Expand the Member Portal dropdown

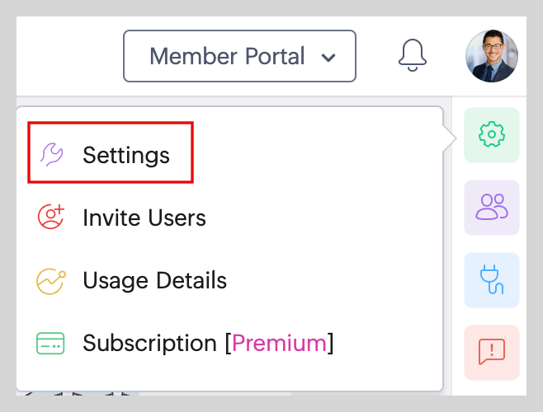239,56
